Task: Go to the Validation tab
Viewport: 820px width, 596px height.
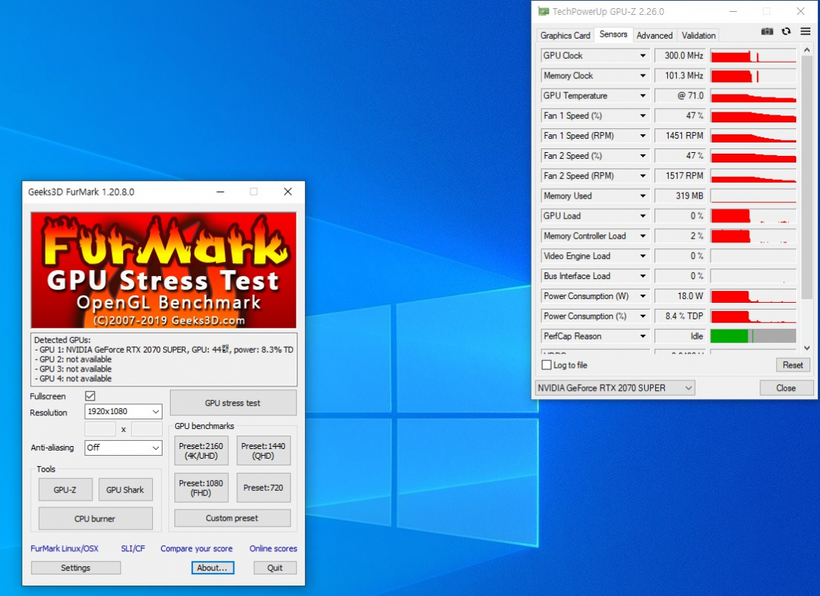Action: (698, 35)
